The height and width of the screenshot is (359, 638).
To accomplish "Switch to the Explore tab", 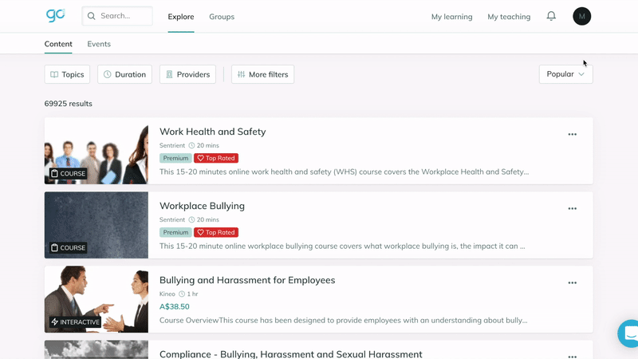I will coord(181,17).
